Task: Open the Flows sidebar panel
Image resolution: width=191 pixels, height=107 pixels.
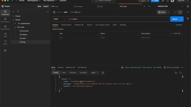Action: tap(5, 35)
